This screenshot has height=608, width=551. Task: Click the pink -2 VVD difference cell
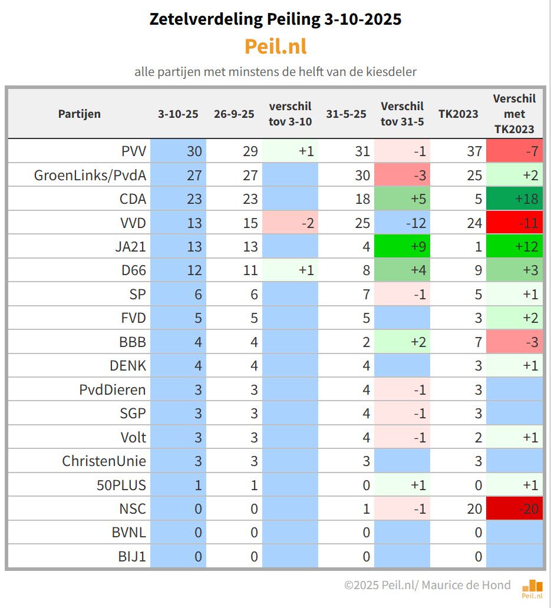(290, 223)
